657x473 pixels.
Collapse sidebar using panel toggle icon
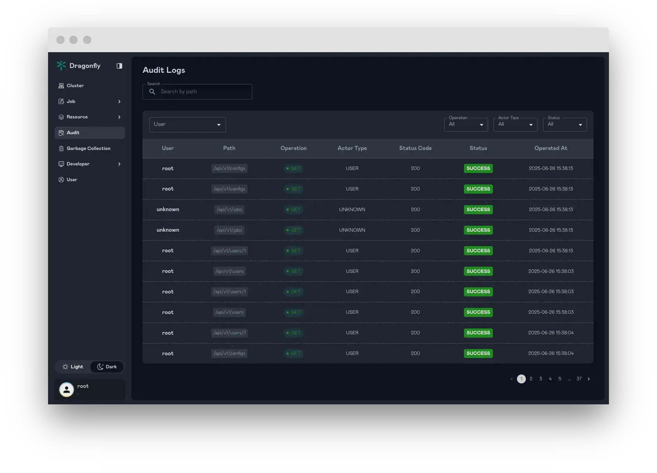coord(119,66)
